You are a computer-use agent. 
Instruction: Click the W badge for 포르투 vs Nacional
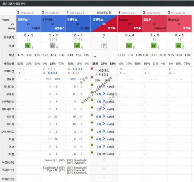click(x=154, y=46)
